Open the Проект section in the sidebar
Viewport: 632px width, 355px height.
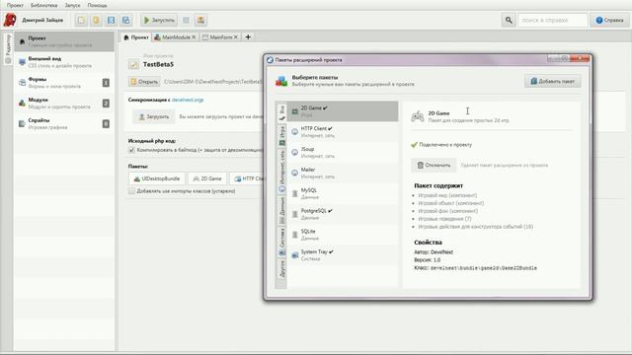(x=64, y=41)
